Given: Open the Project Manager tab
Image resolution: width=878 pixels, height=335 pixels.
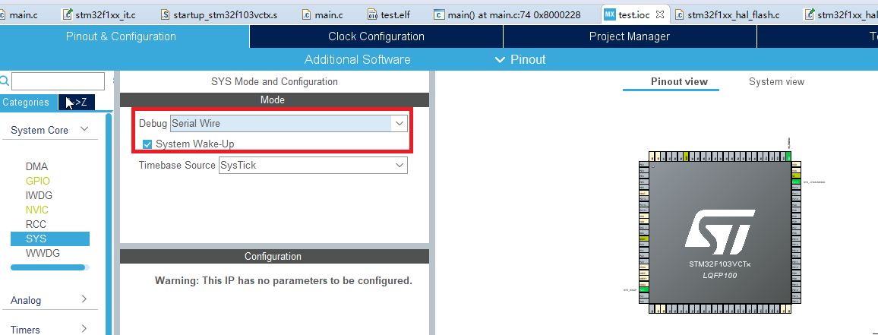Looking at the screenshot, I should tap(630, 36).
